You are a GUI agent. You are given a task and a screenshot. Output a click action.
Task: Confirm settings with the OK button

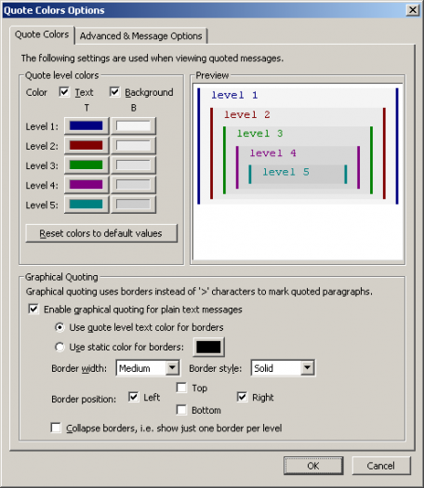(313, 466)
